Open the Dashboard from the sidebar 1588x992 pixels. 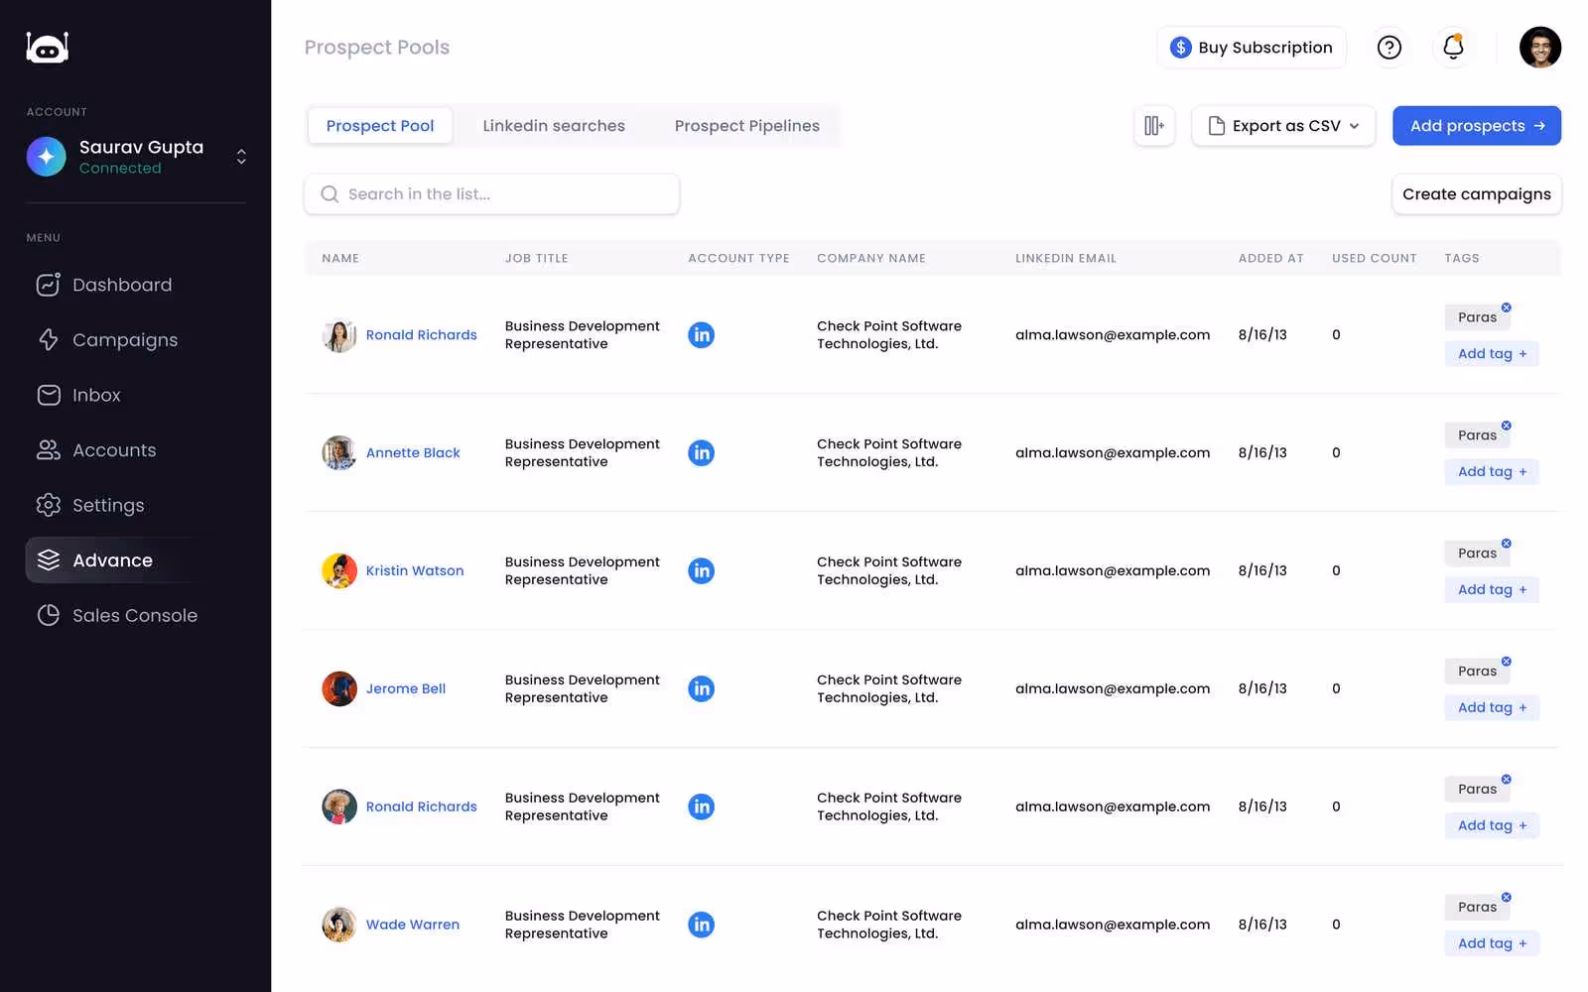tap(49, 285)
